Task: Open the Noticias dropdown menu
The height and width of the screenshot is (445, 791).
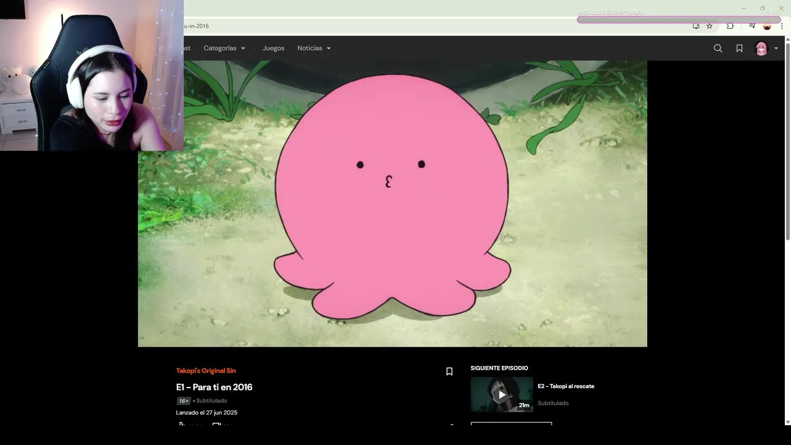Action: (314, 48)
